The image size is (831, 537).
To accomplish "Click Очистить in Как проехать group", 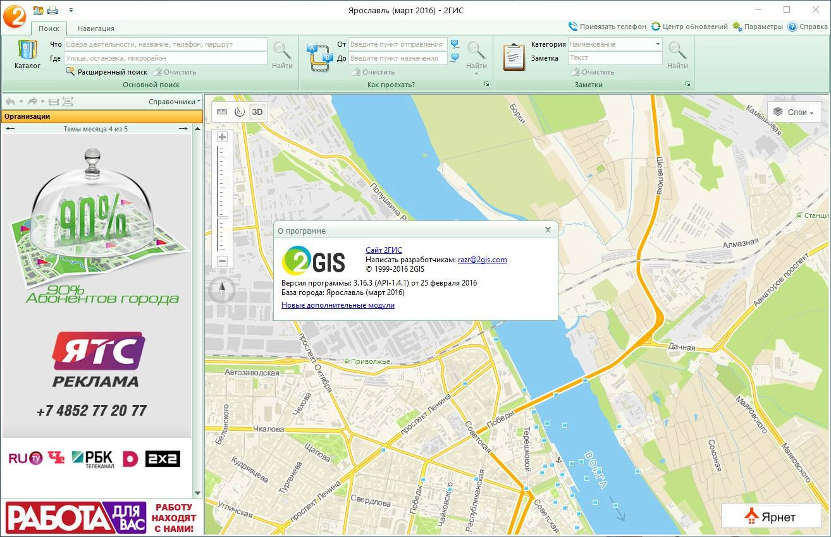I will (x=374, y=72).
